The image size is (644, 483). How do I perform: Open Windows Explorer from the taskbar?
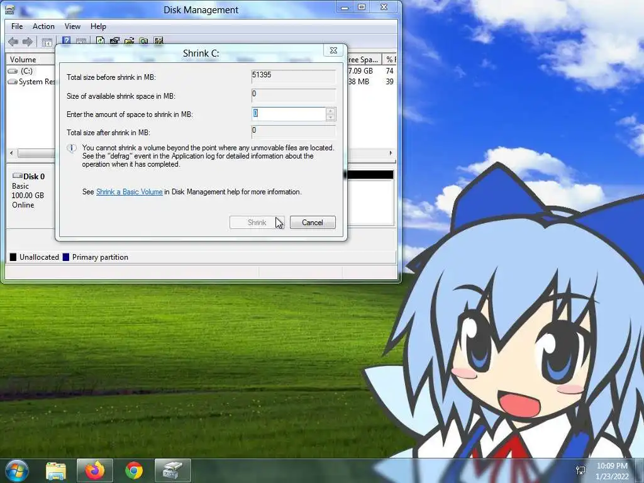coord(56,470)
